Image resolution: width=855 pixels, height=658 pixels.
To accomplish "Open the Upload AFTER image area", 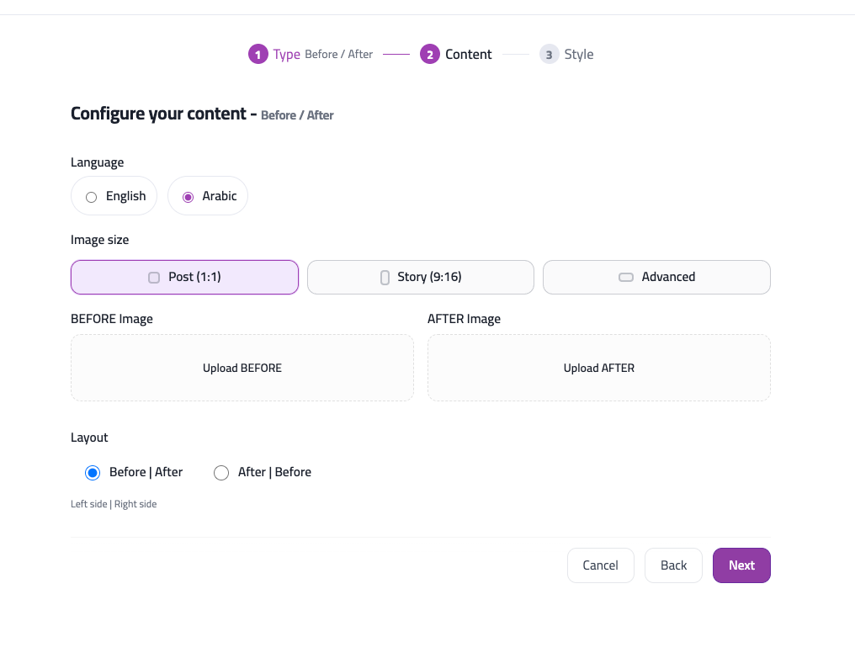I will (599, 368).
